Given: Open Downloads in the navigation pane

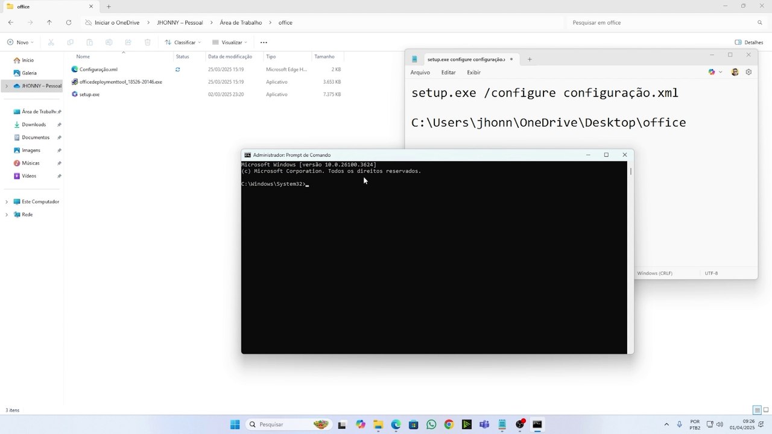Looking at the screenshot, I should pyautogui.click(x=33, y=124).
